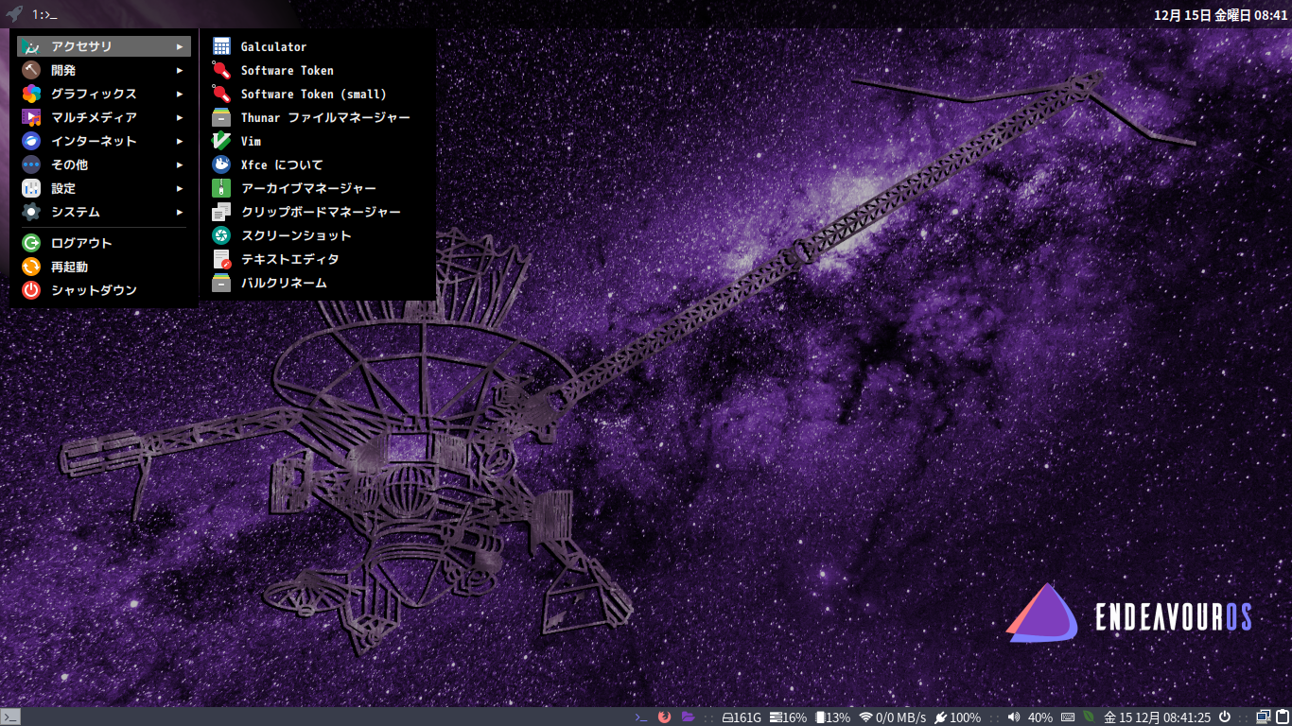Open Xfce について
Image resolution: width=1292 pixels, height=726 pixels.
317,164
